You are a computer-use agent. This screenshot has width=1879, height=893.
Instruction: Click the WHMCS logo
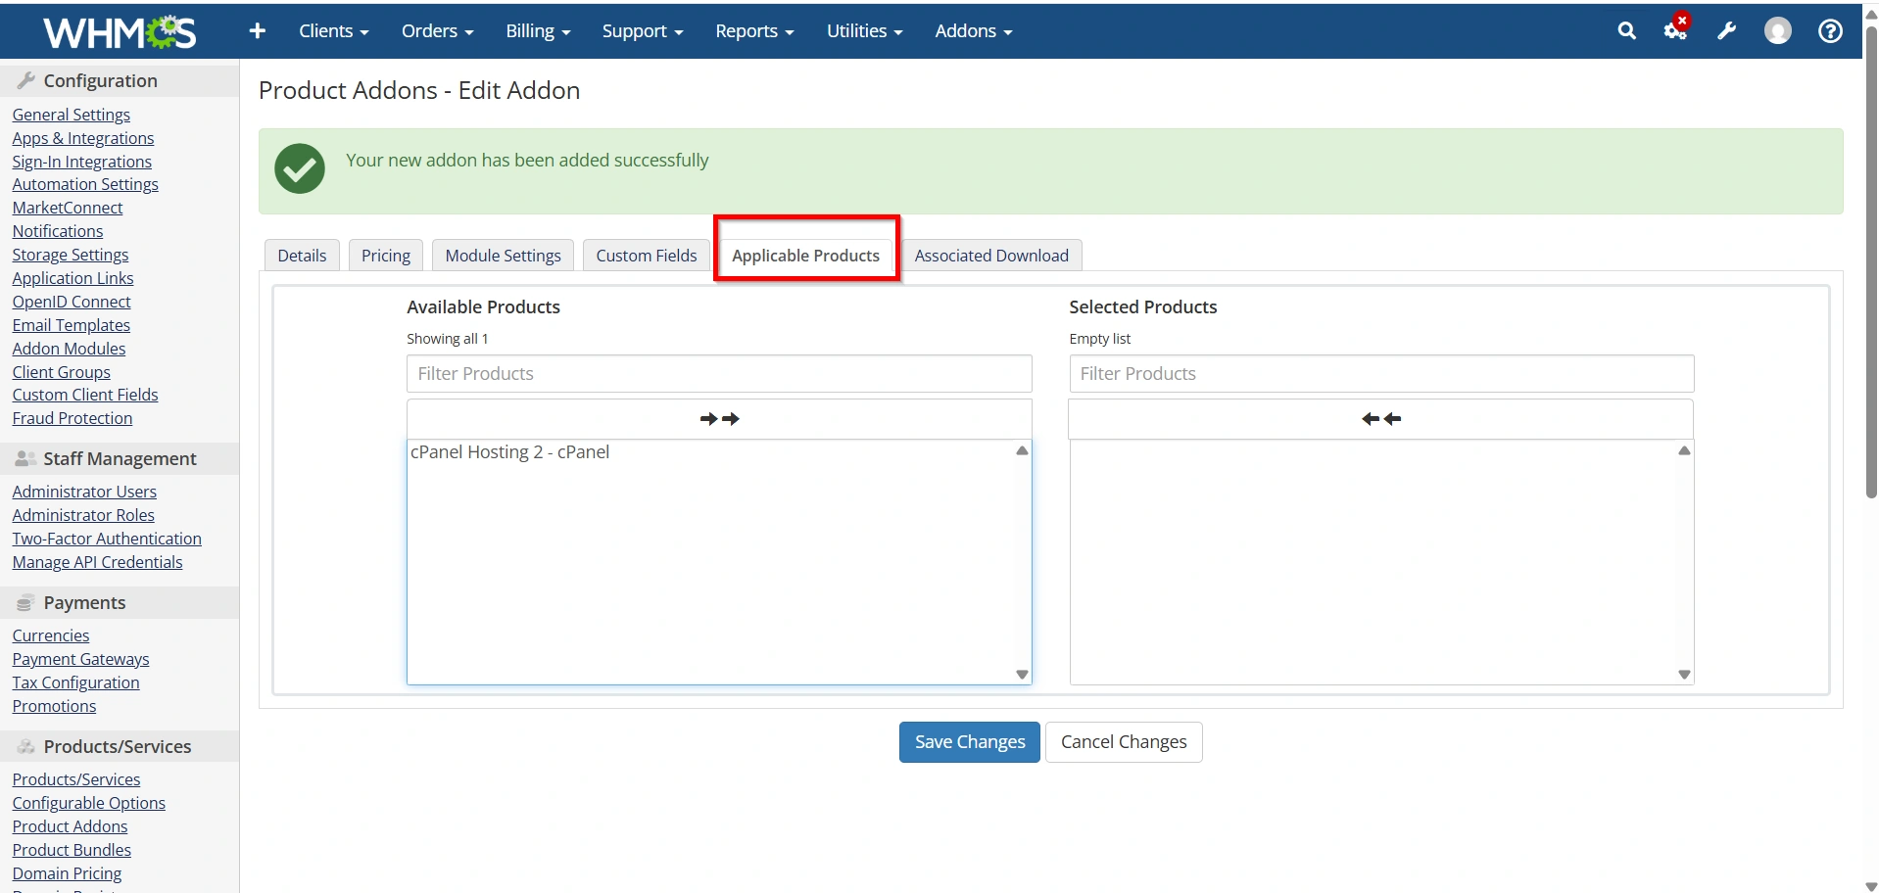point(120,31)
